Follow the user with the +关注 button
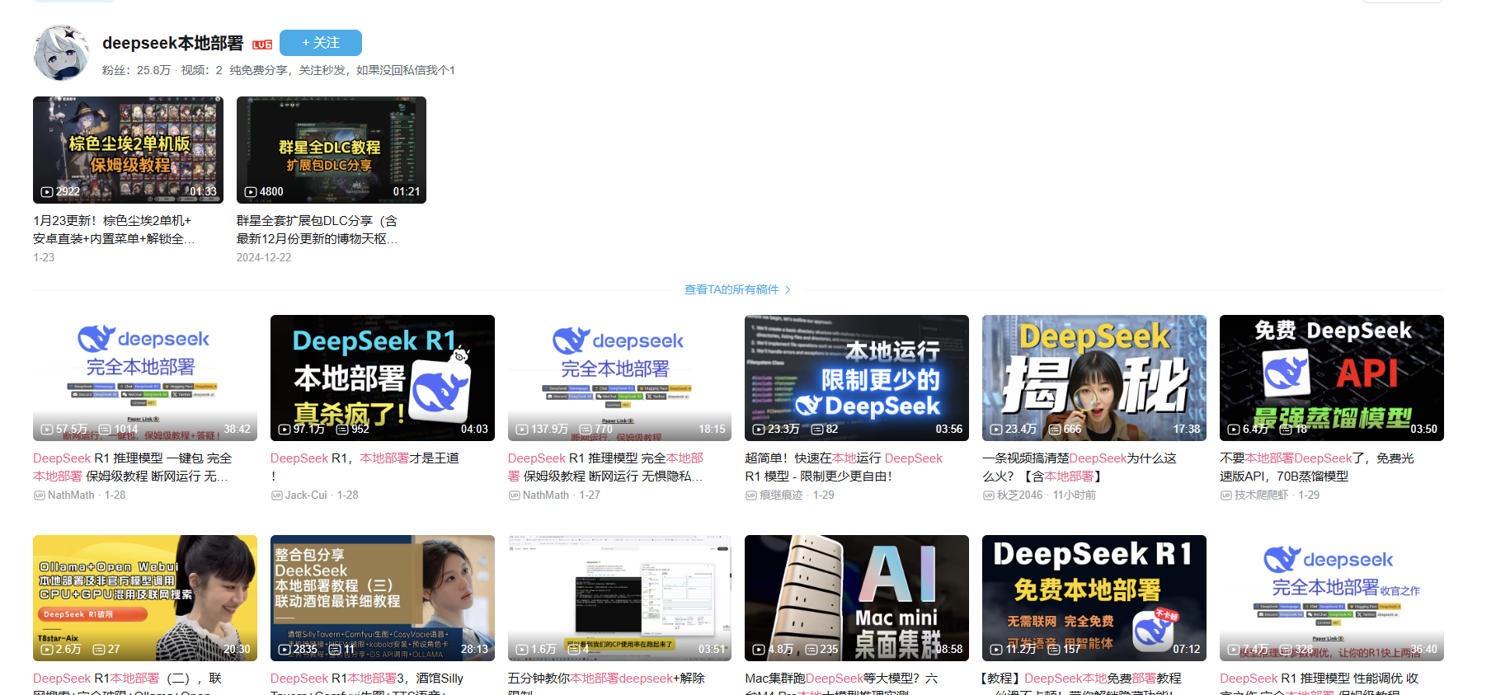Viewport: 1496px width, 695px height. click(321, 43)
